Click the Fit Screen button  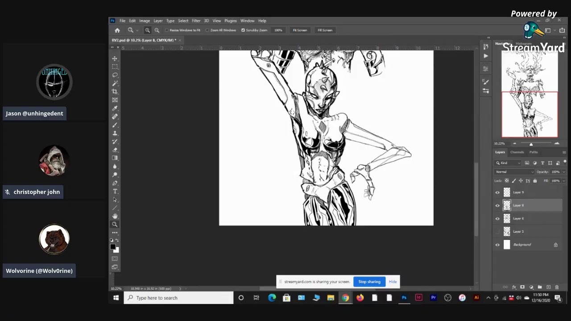300,30
